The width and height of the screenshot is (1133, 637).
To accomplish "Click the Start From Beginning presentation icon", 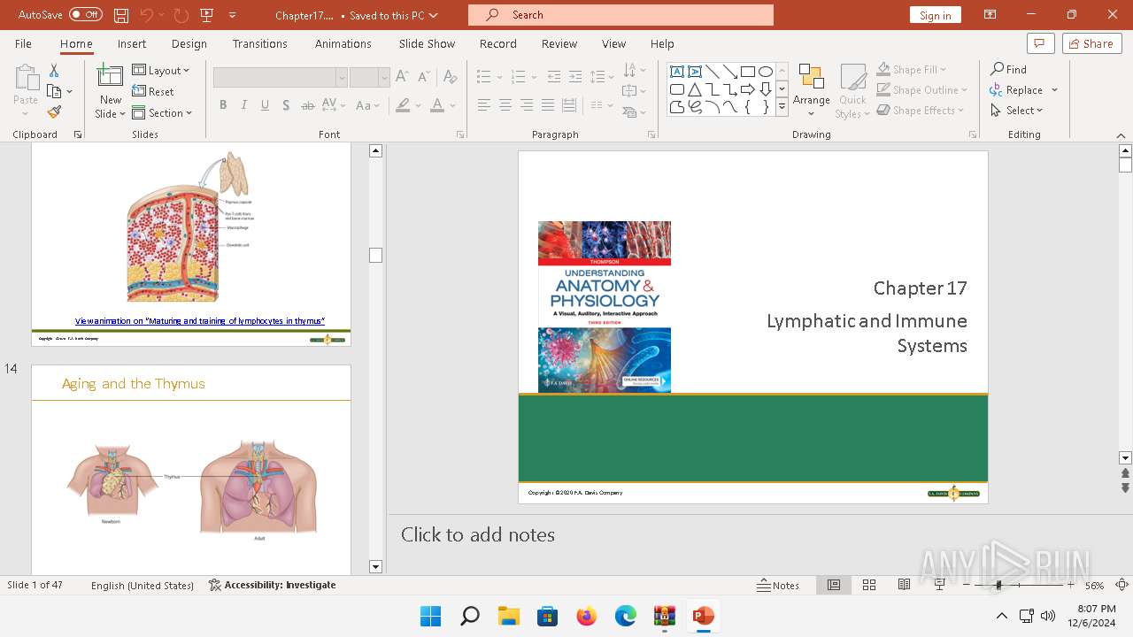I will click(x=207, y=15).
